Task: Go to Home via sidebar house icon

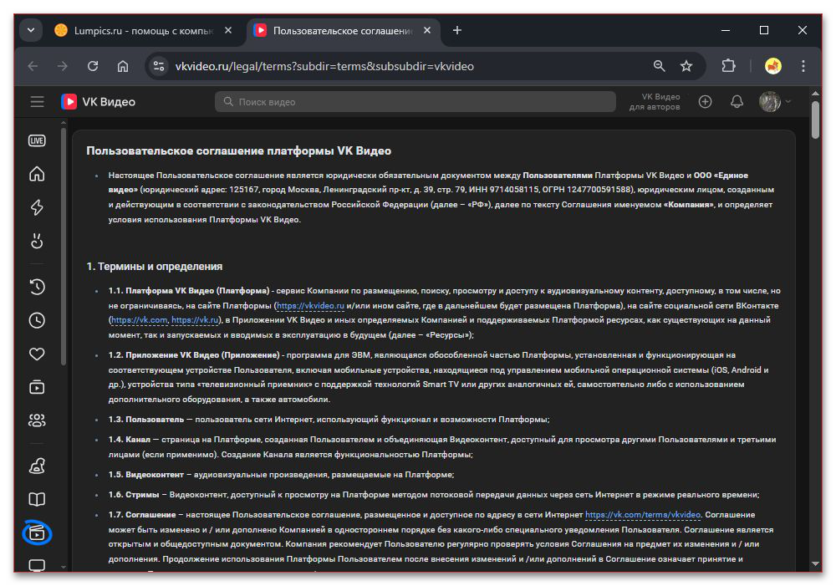Action: [37, 174]
